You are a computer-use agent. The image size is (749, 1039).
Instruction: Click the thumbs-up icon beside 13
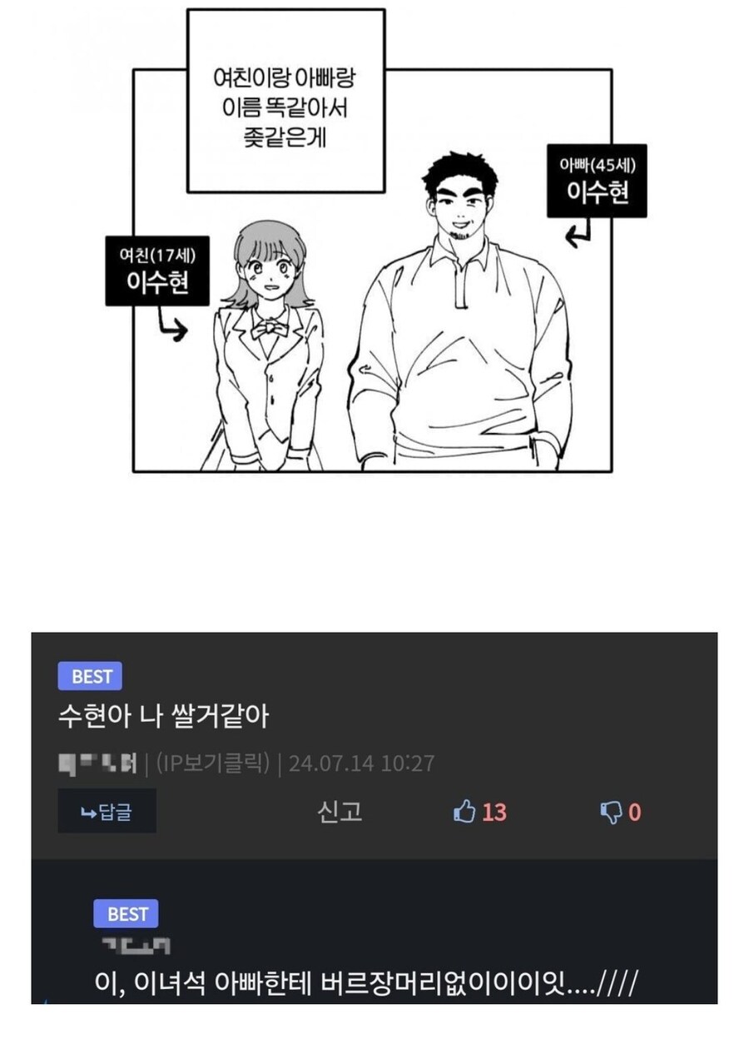pos(464,812)
